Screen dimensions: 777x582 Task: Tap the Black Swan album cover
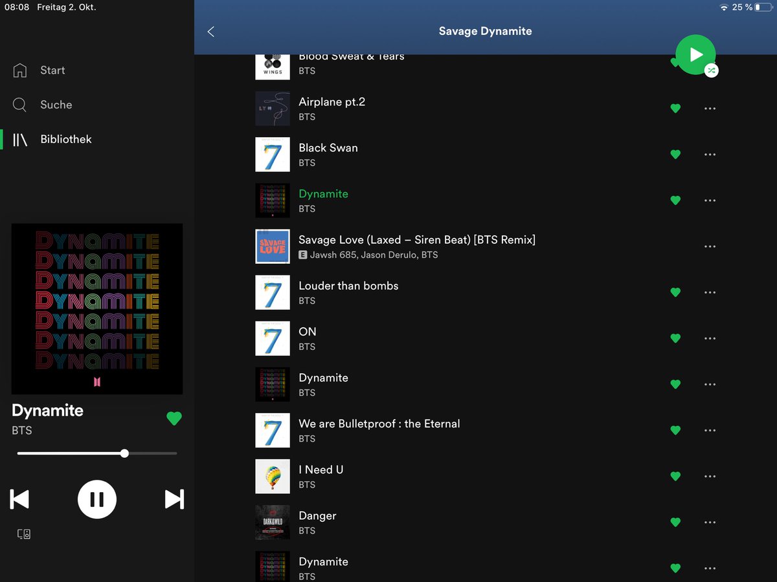273,155
